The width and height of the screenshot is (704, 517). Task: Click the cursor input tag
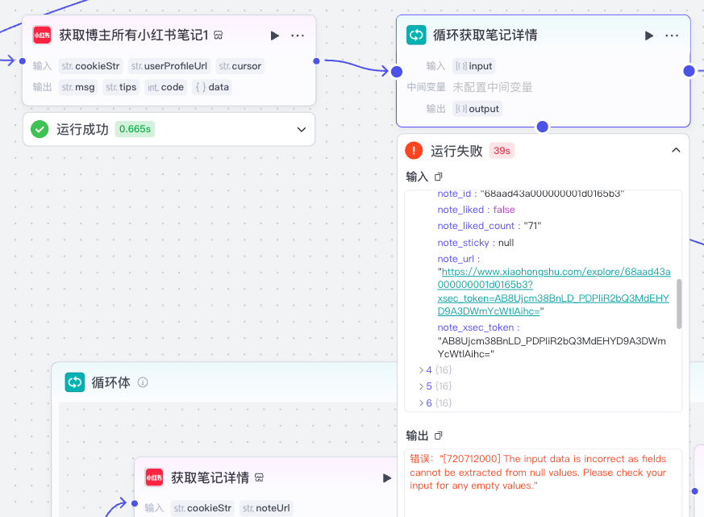pos(240,66)
